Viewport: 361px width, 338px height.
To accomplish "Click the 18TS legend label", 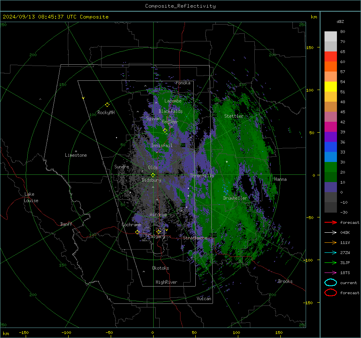I will click(x=345, y=273).
